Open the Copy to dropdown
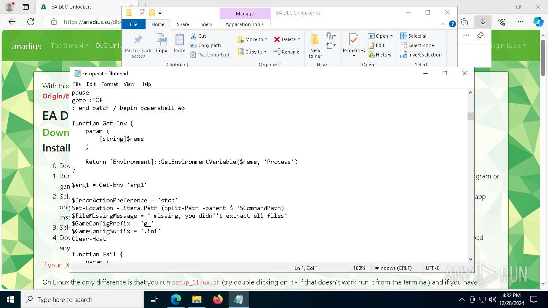548x308 pixels. [x=252, y=52]
